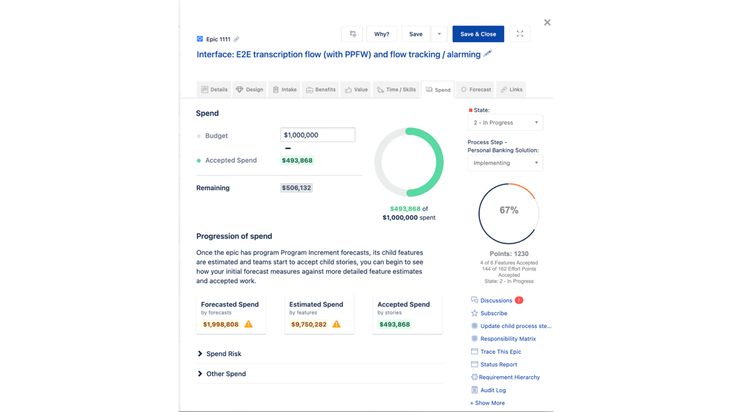Image resolution: width=732 pixels, height=412 pixels.
Task: Open the Discussions panel
Action: [x=497, y=300]
